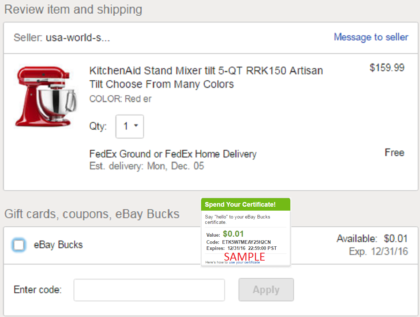Focus the Enter code input field

tap(149, 290)
